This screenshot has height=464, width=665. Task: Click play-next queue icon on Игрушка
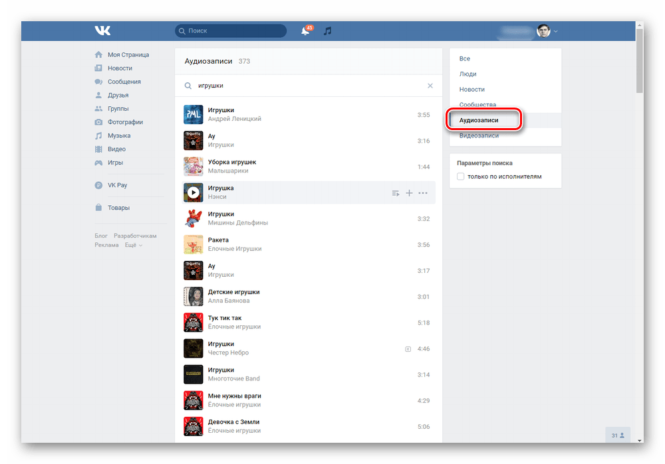point(396,193)
